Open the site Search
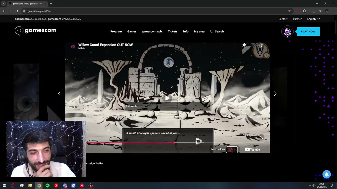Image resolution: width=337 pixels, height=189 pixels. pos(217,31)
